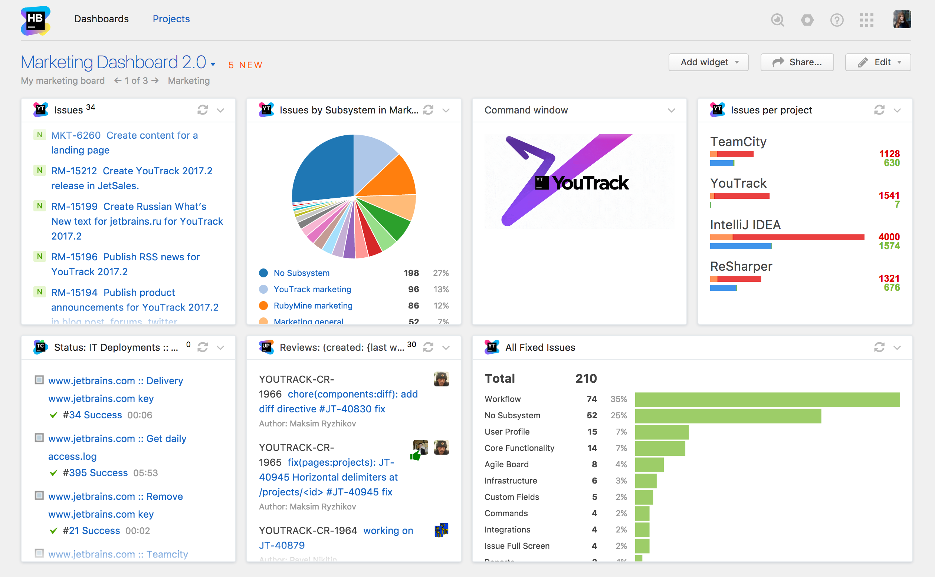Toggle build box for Remove www.jetbrains.com key
935x577 pixels.
click(x=39, y=495)
